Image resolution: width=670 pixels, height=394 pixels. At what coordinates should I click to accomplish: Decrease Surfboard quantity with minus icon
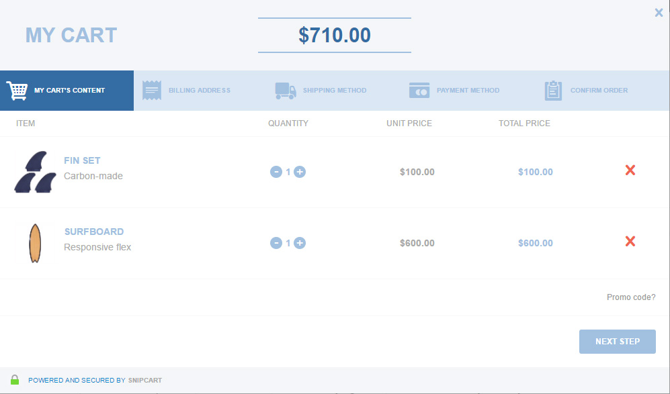click(x=276, y=243)
